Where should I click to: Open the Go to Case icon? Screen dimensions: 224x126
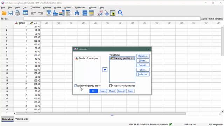click(x=49, y=13)
